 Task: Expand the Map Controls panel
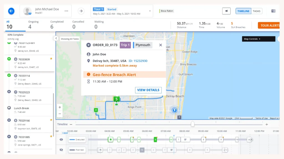[258, 39]
